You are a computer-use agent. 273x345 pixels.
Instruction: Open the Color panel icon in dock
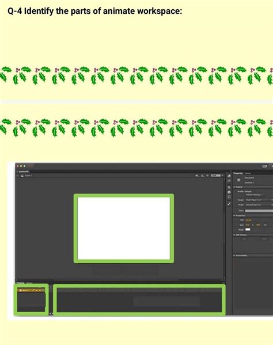click(x=229, y=176)
